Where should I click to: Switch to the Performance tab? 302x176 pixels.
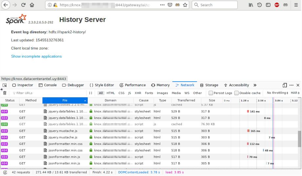(x=133, y=85)
